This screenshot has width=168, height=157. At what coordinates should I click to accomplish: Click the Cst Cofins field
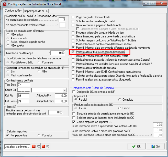coord(23,101)
